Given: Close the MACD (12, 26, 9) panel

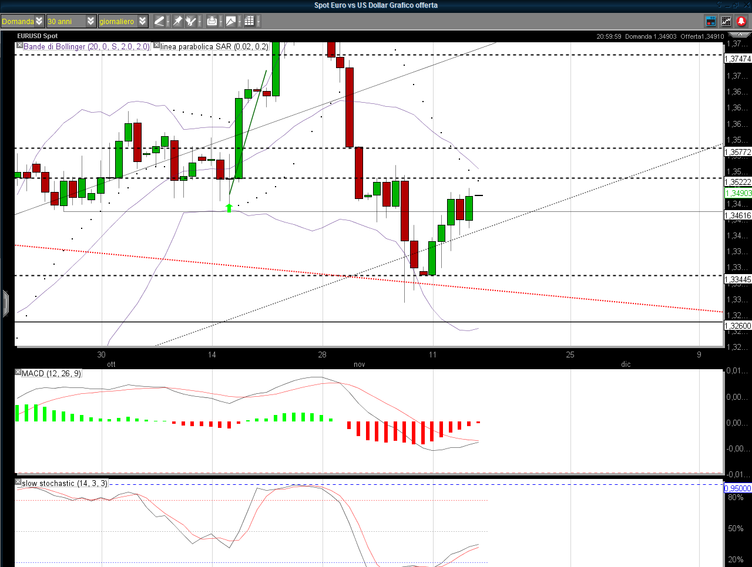Looking at the screenshot, I should click(18, 373).
